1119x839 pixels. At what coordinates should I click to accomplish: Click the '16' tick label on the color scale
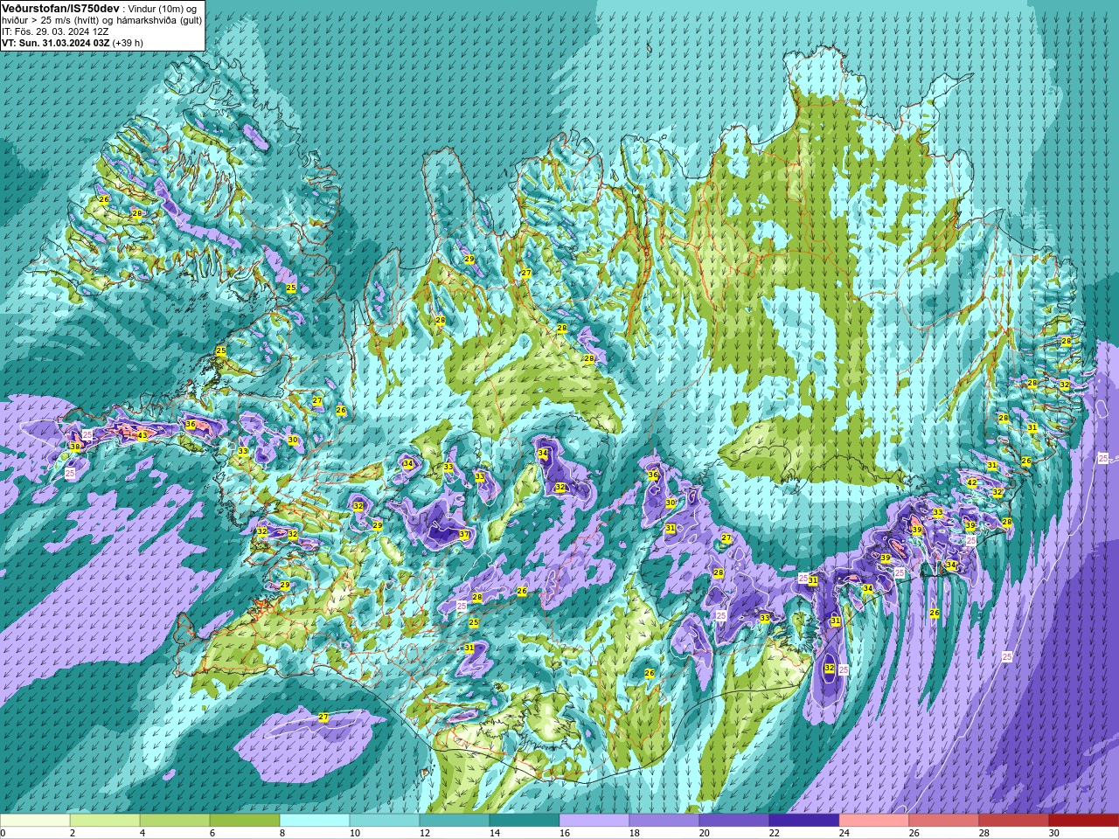tap(565, 833)
